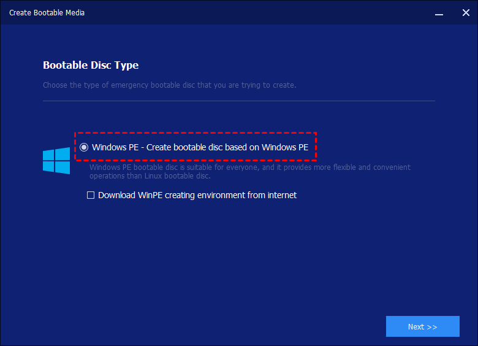Image resolution: width=478 pixels, height=346 pixels.
Task: Click the red dashed highlight border
Action: (x=196, y=133)
